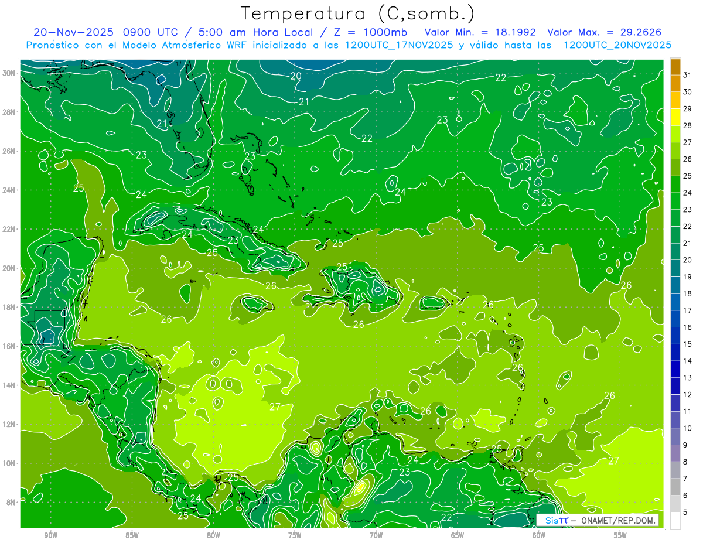Click the 75W longitude axis label

pyautogui.click(x=295, y=535)
